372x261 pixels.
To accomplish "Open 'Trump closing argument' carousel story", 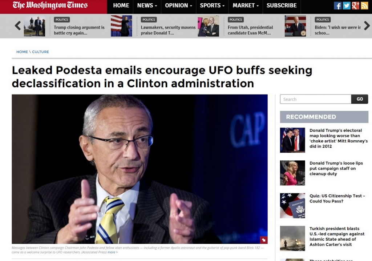I will point(79,30).
